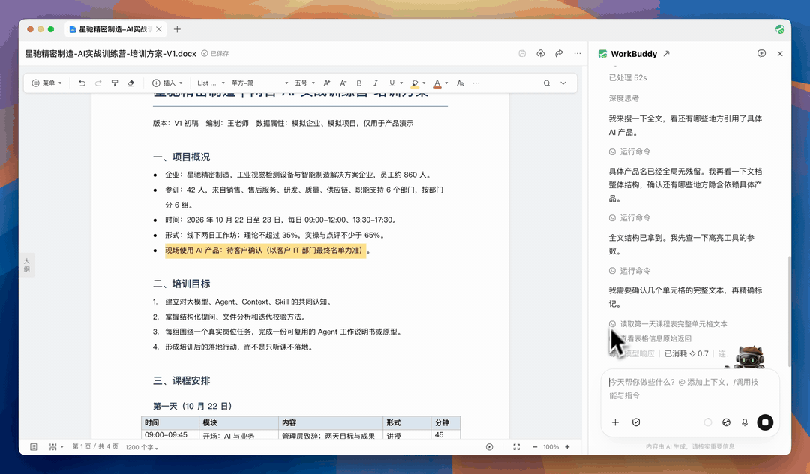
Task: Toggle italic formatting
Action: tap(376, 82)
